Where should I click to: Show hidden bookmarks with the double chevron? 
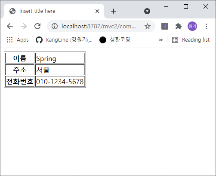pos(161,40)
